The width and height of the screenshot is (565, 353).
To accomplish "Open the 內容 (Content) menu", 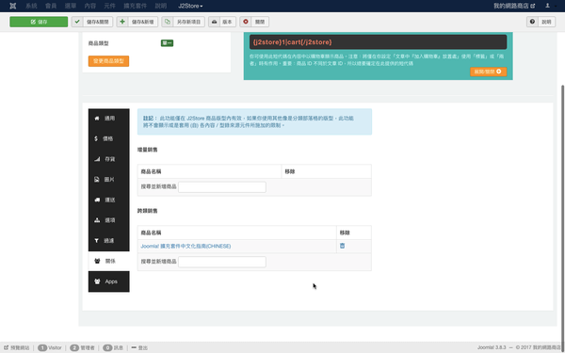I will pos(90,6).
